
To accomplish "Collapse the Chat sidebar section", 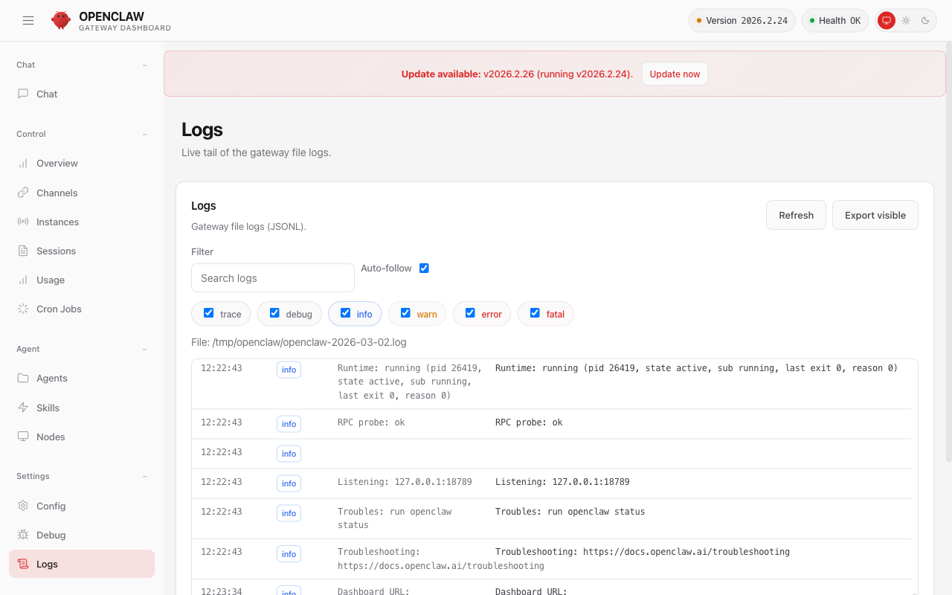I will click(x=144, y=65).
